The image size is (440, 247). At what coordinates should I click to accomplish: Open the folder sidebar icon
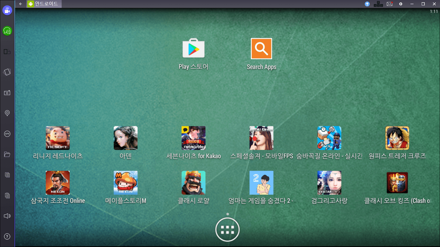7,154
